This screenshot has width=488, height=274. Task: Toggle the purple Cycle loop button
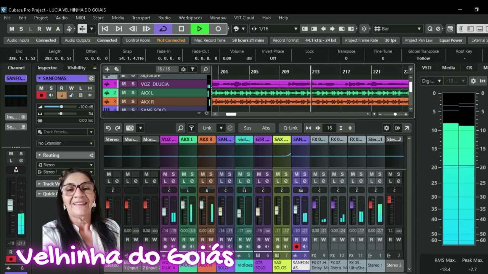[x=163, y=29]
